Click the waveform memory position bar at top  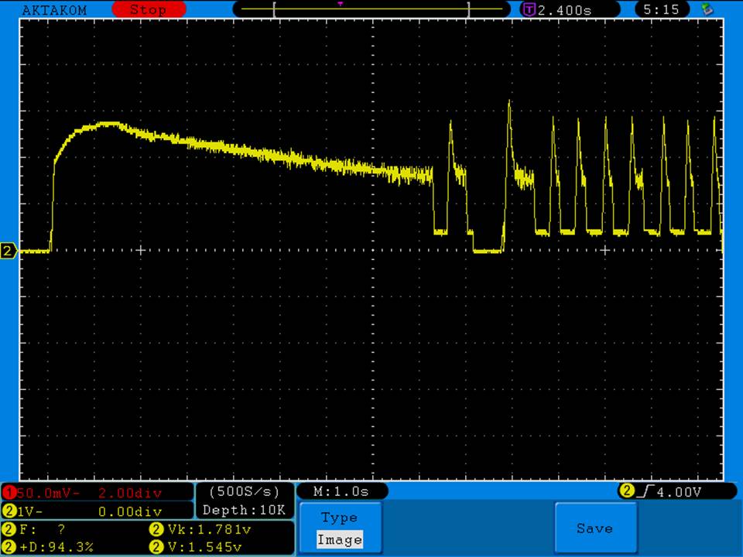372,10
